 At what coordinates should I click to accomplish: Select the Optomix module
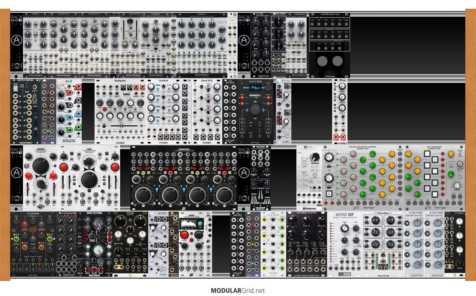[158, 244]
